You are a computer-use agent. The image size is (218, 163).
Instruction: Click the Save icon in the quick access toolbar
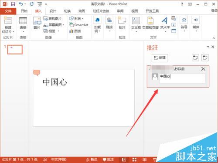click(x=13, y=4)
